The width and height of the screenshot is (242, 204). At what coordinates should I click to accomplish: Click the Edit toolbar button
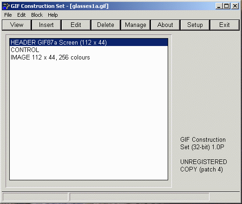pos(76,25)
